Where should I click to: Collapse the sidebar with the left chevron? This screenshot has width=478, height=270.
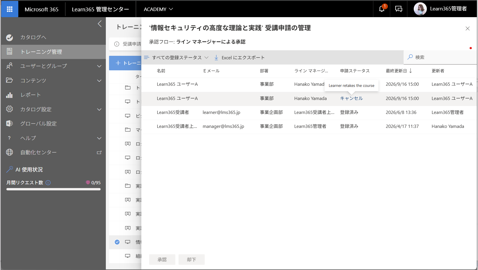(100, 24)
